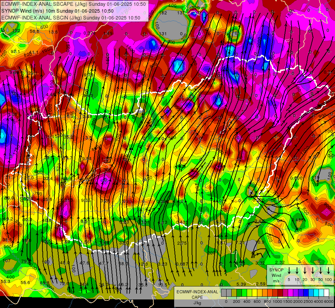
Task: Click the 6000 tick label in the CAPE legend
Action: pos(329,301)
